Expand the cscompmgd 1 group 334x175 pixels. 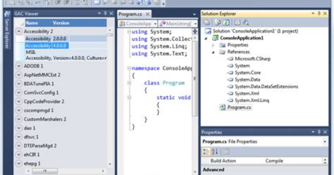point(19,110)
